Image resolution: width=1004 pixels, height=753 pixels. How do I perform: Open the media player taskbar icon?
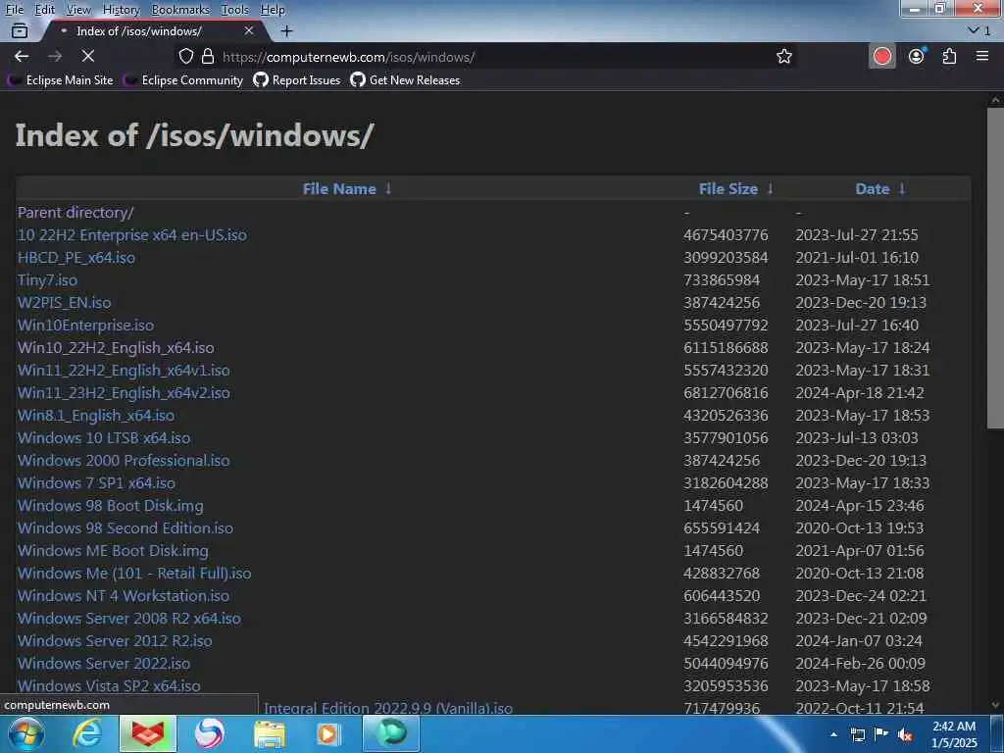point(328,734)
